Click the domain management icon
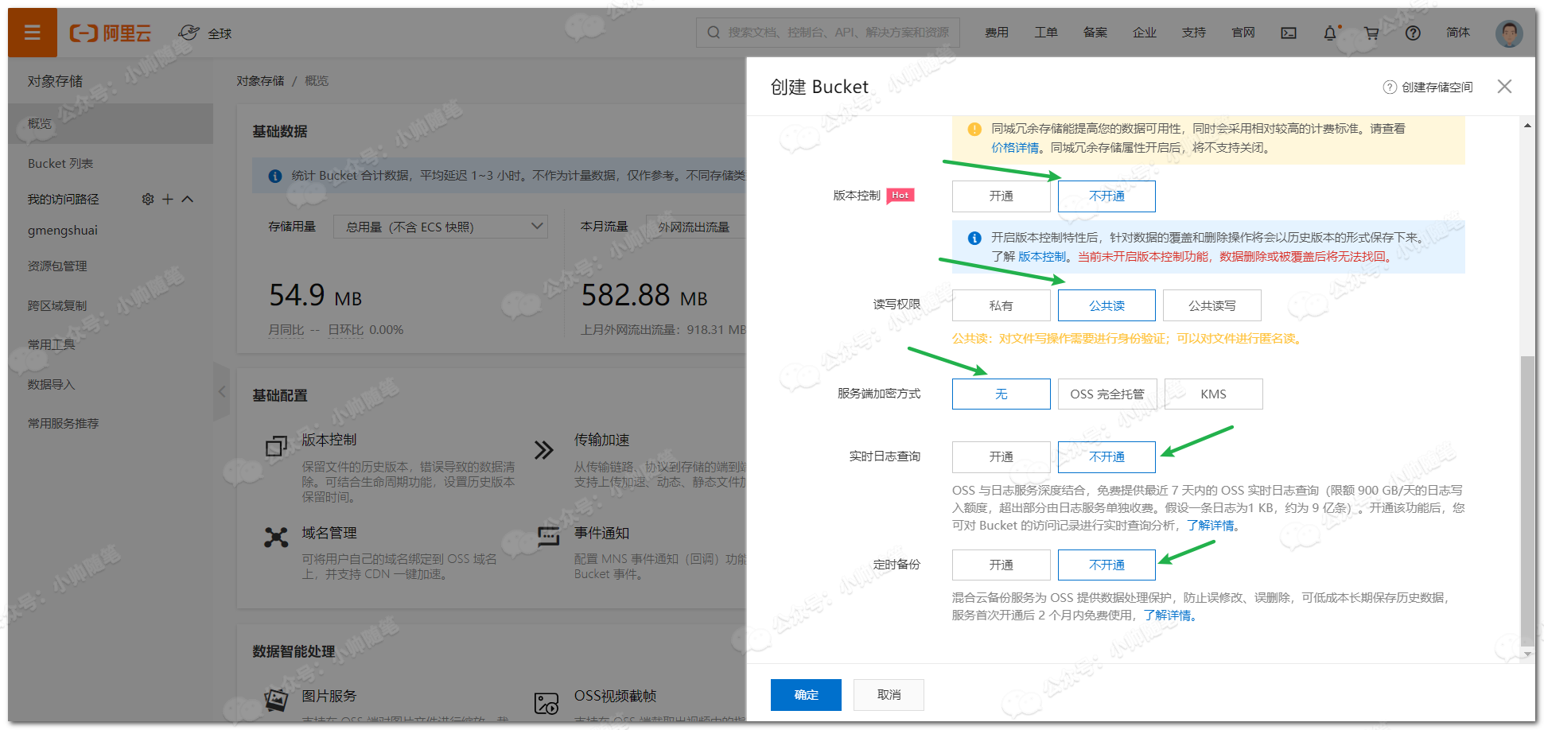 pos(276,538)
